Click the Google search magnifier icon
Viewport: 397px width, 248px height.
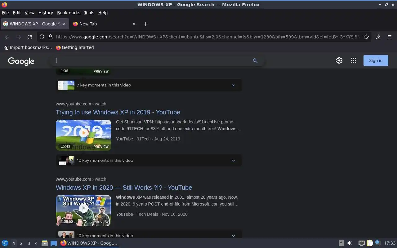[255, 61]
